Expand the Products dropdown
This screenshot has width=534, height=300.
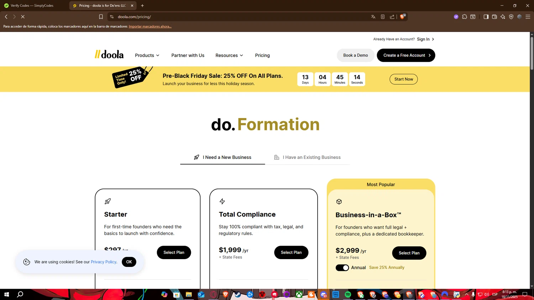[x=147, y=55]
